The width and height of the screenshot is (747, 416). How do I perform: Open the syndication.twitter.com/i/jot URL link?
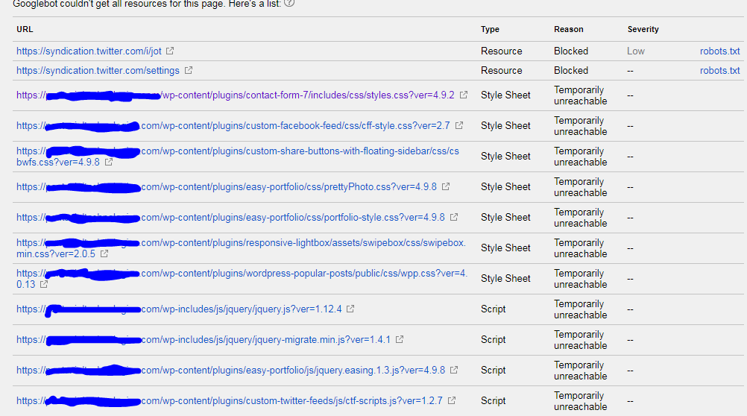click(89, 51)
